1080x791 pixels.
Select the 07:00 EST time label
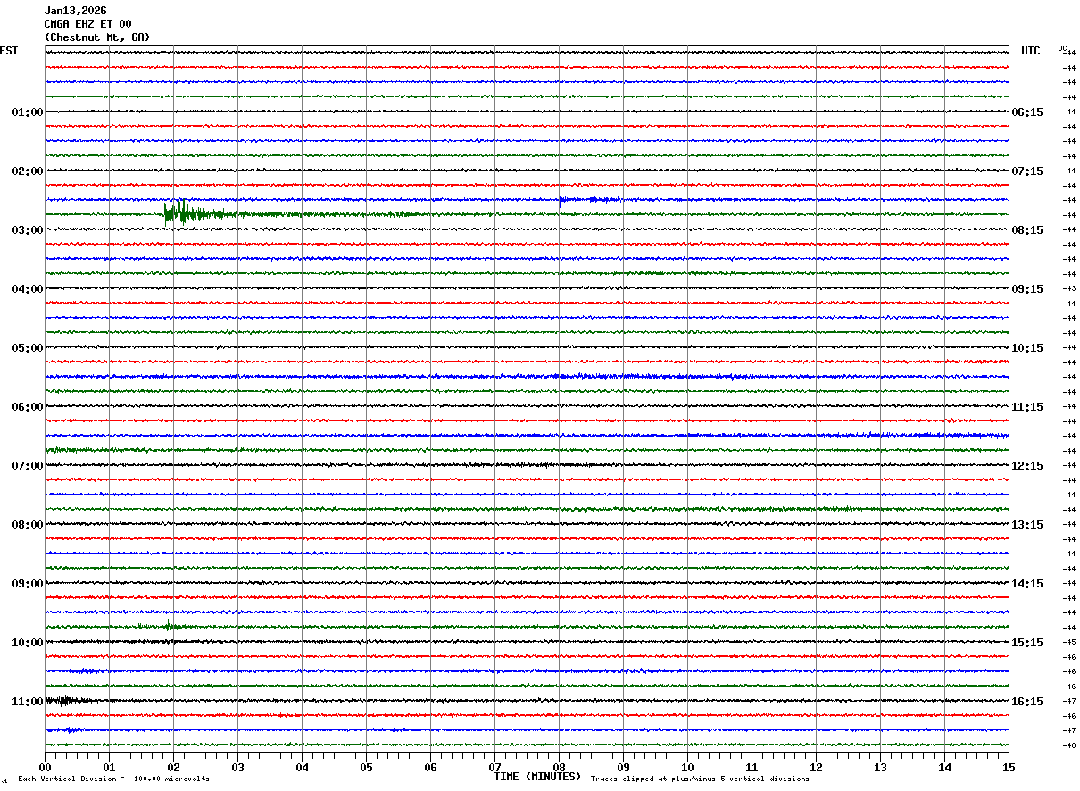[x=27, y=466]
